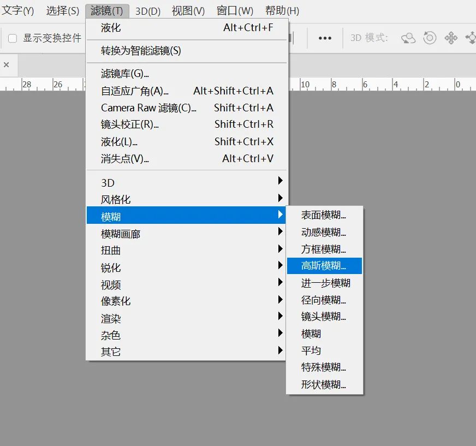
Task: Choose 表面模糊... filter
Action: 324,215
